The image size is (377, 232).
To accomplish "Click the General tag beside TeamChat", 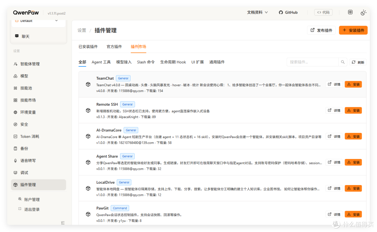I will click(x=123, y=78).
